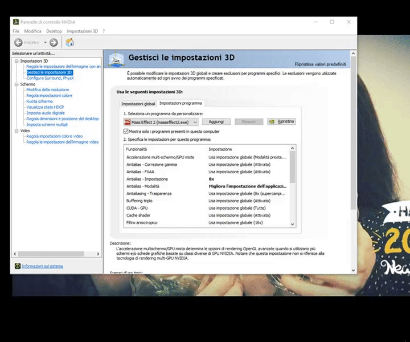This screenshot has height=342, width=410.
Task: Open the Desktop menu
Action: click(x=54, y=31)
